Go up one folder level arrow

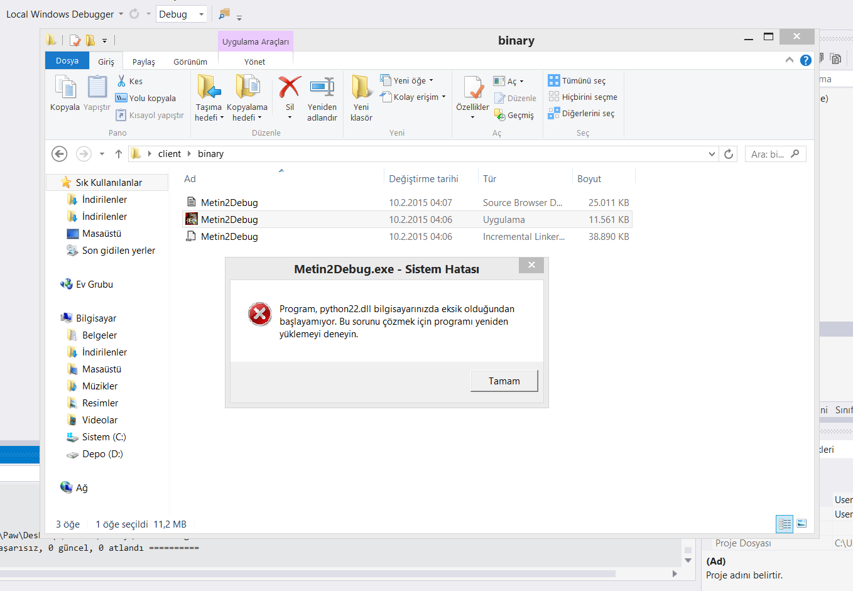pyautogui.click(x=119, y=154)
